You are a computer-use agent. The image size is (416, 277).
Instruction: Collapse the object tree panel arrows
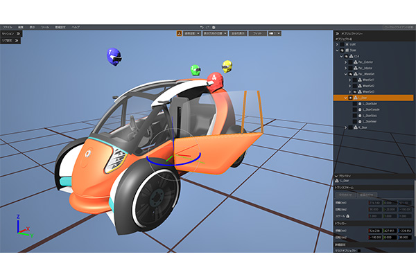pyautogui.click(x=337, y=34)
